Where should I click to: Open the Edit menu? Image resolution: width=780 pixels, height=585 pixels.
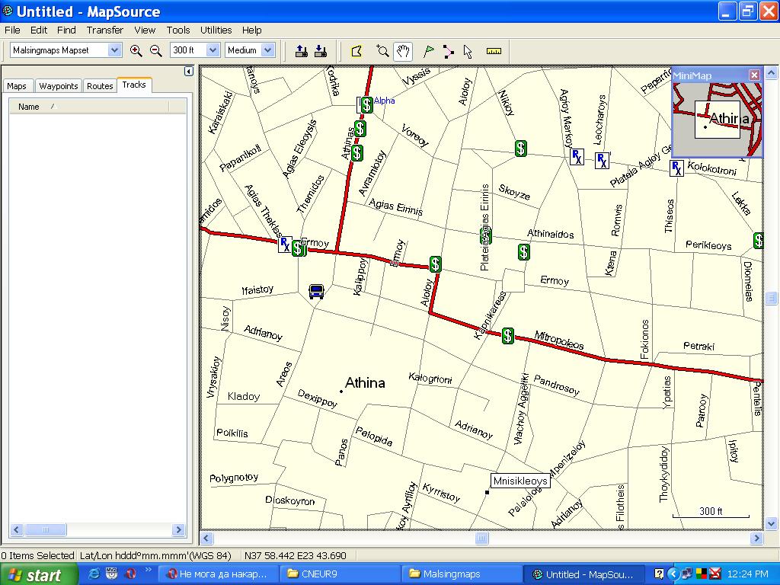point(39,30)
